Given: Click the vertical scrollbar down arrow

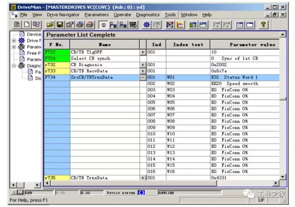Looking at the screenshot, I should [282, 177].
